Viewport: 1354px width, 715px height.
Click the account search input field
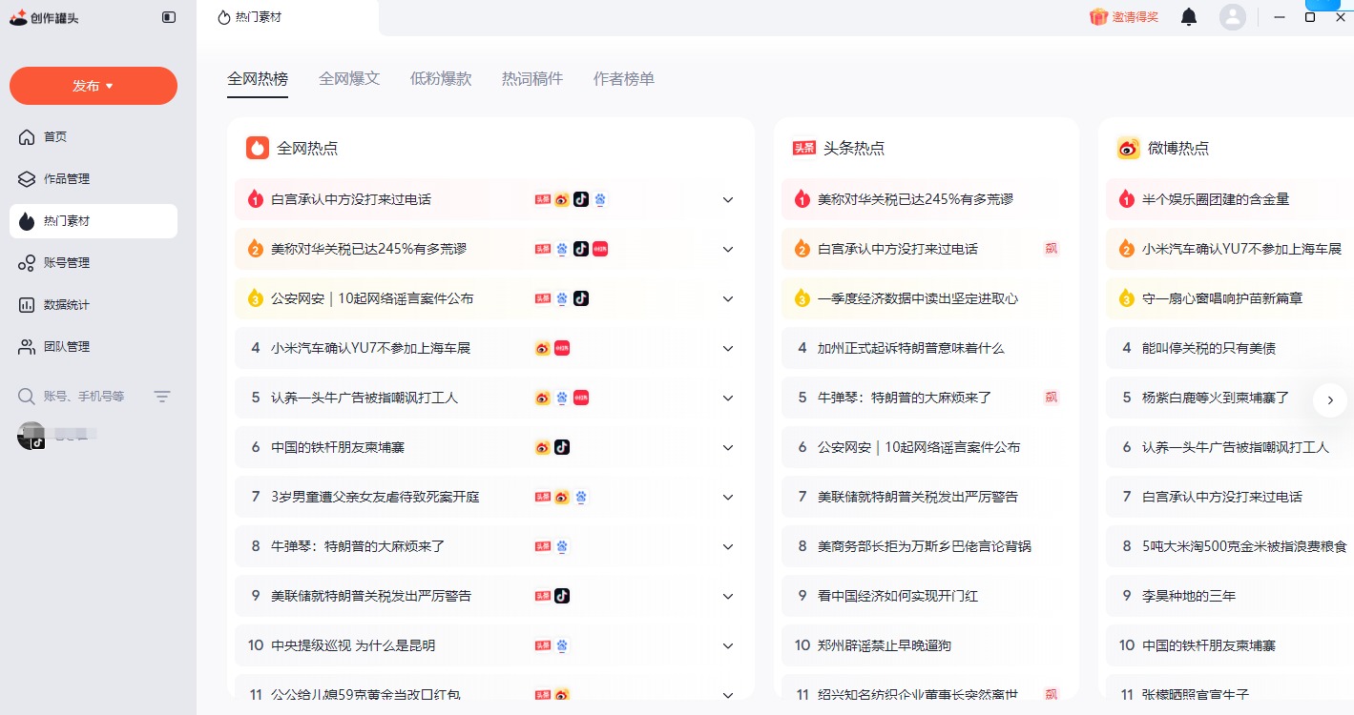[x=84, y=397]
